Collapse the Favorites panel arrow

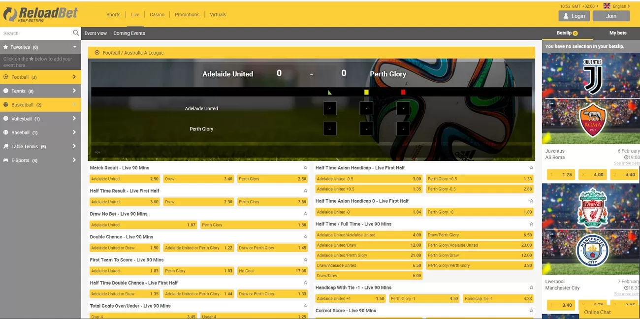(75, 47)
